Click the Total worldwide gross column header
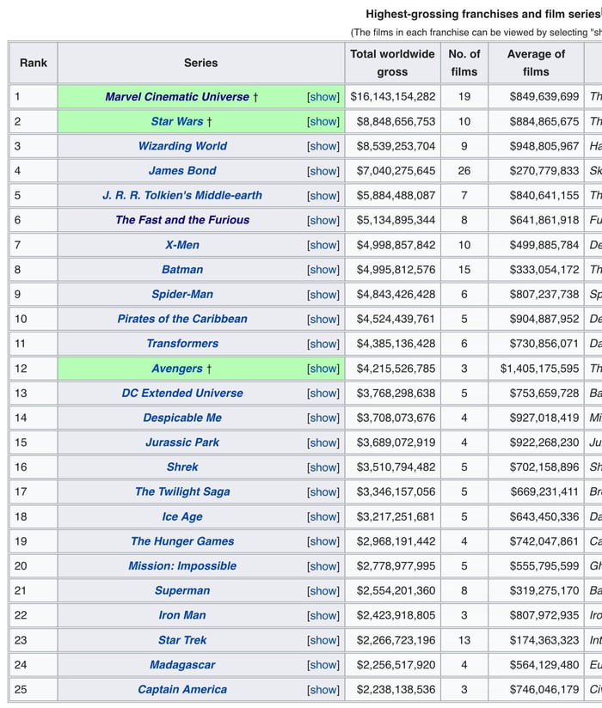 tap(392, 63)
